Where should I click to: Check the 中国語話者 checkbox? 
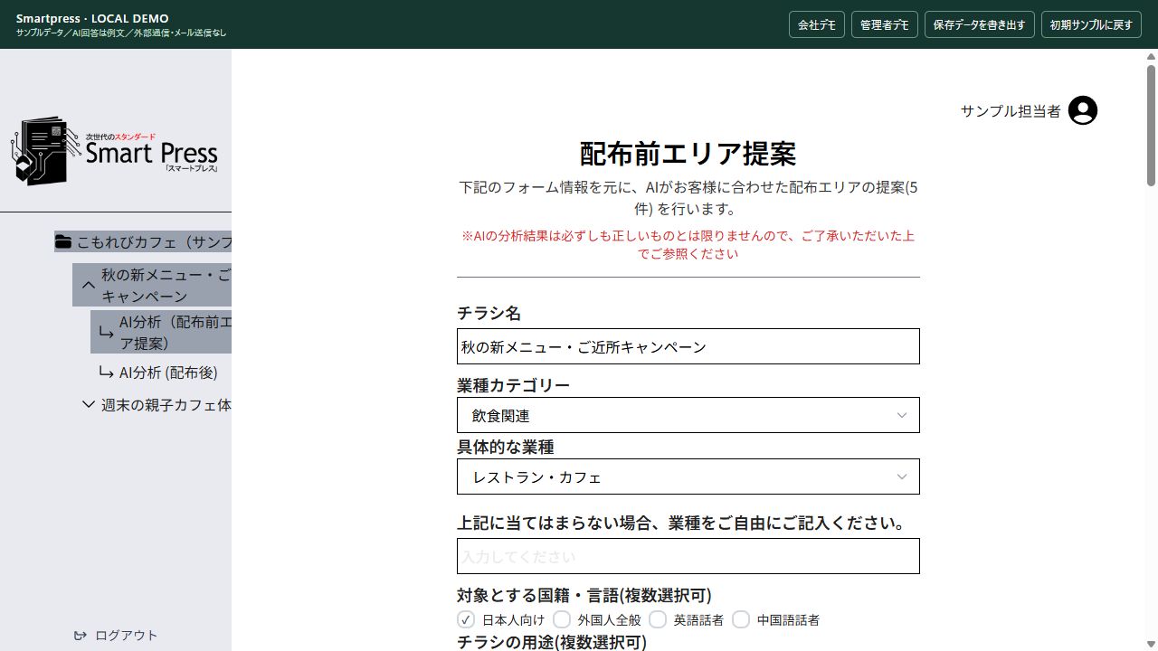[741, 619]
